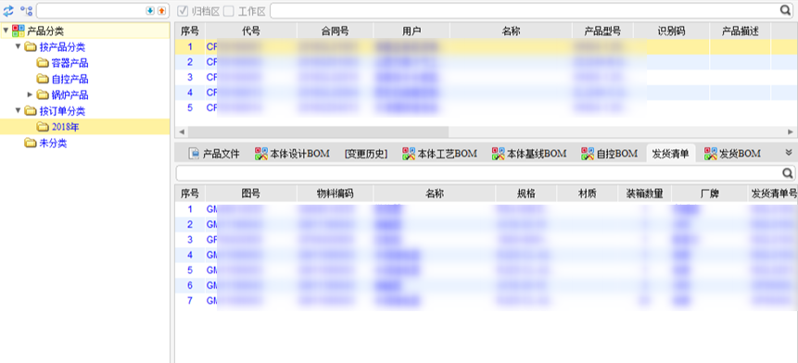The image size is (798, 363).
Task: Click the 规格 column header
Action: point(526,194)
